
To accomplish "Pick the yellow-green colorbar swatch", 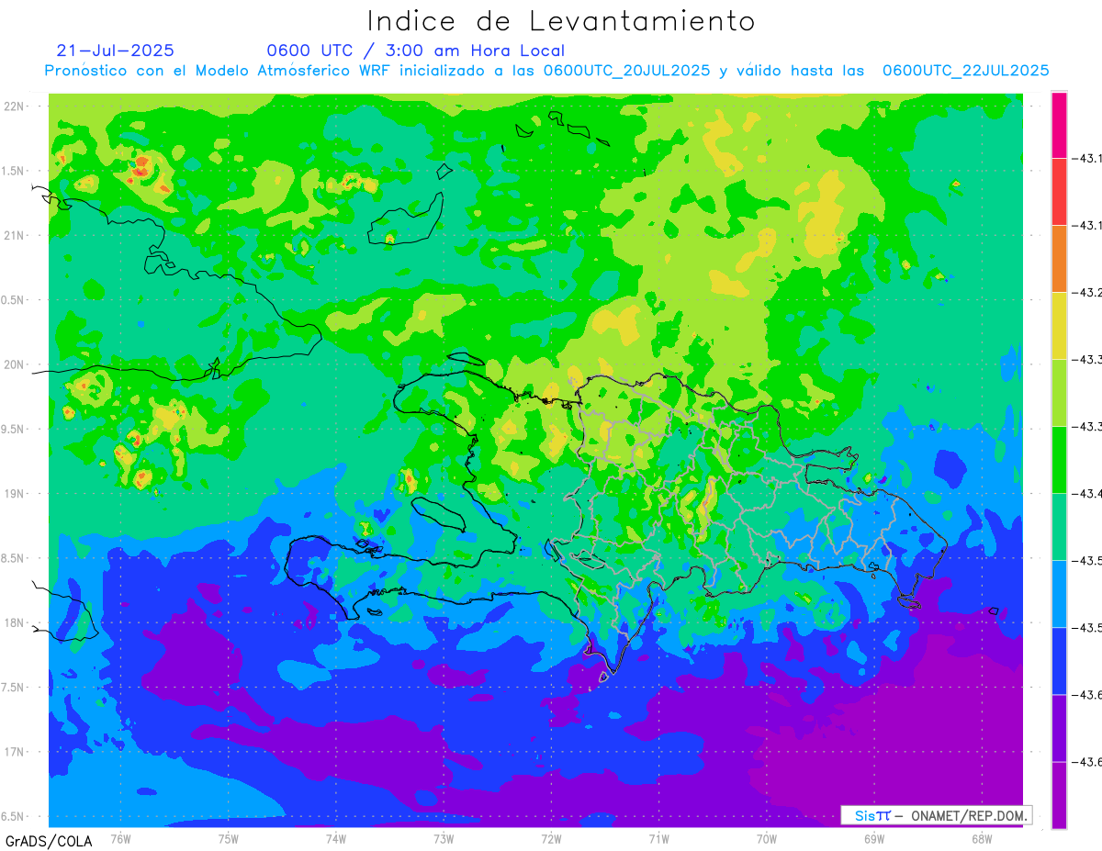I will [1059, 393].
